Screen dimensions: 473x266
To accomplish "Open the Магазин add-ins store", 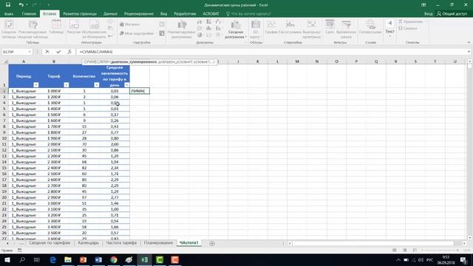I will 130,24.
